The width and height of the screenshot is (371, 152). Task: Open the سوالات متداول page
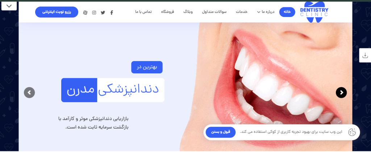(x=214, y=12)
